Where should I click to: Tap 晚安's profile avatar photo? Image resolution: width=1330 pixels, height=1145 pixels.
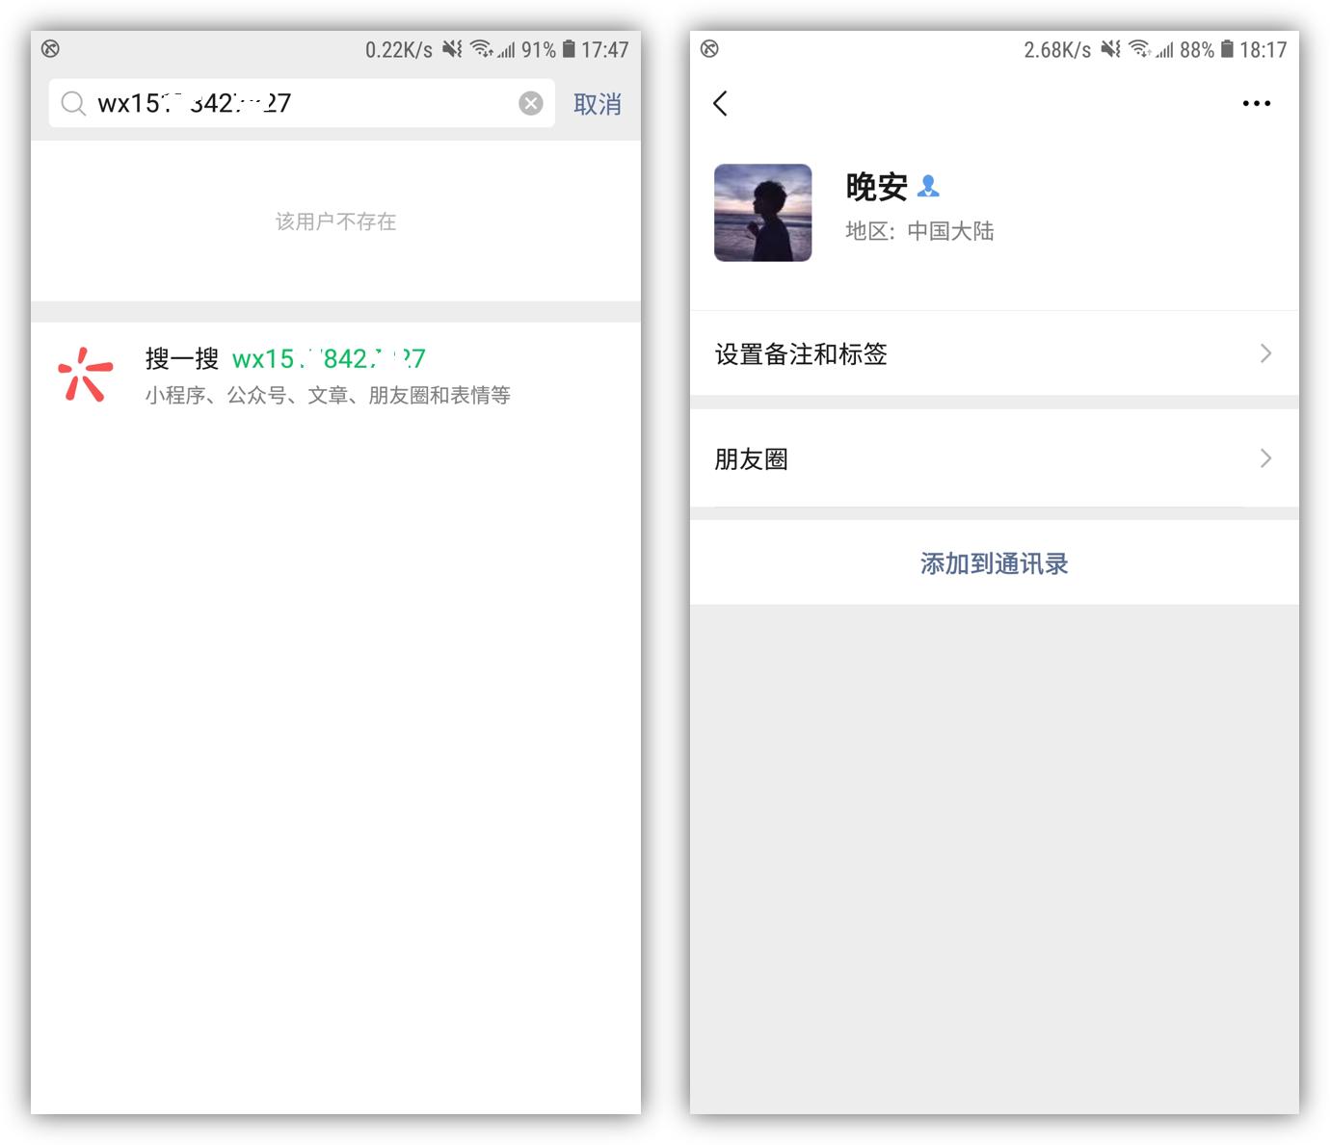click(762, 213)
